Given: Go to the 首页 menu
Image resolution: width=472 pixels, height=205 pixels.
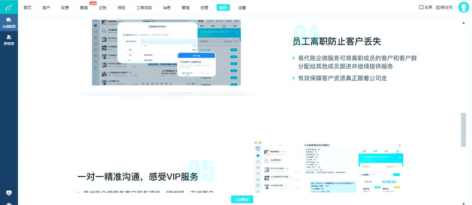Looking at the screenshot, I should pos(28,8).
